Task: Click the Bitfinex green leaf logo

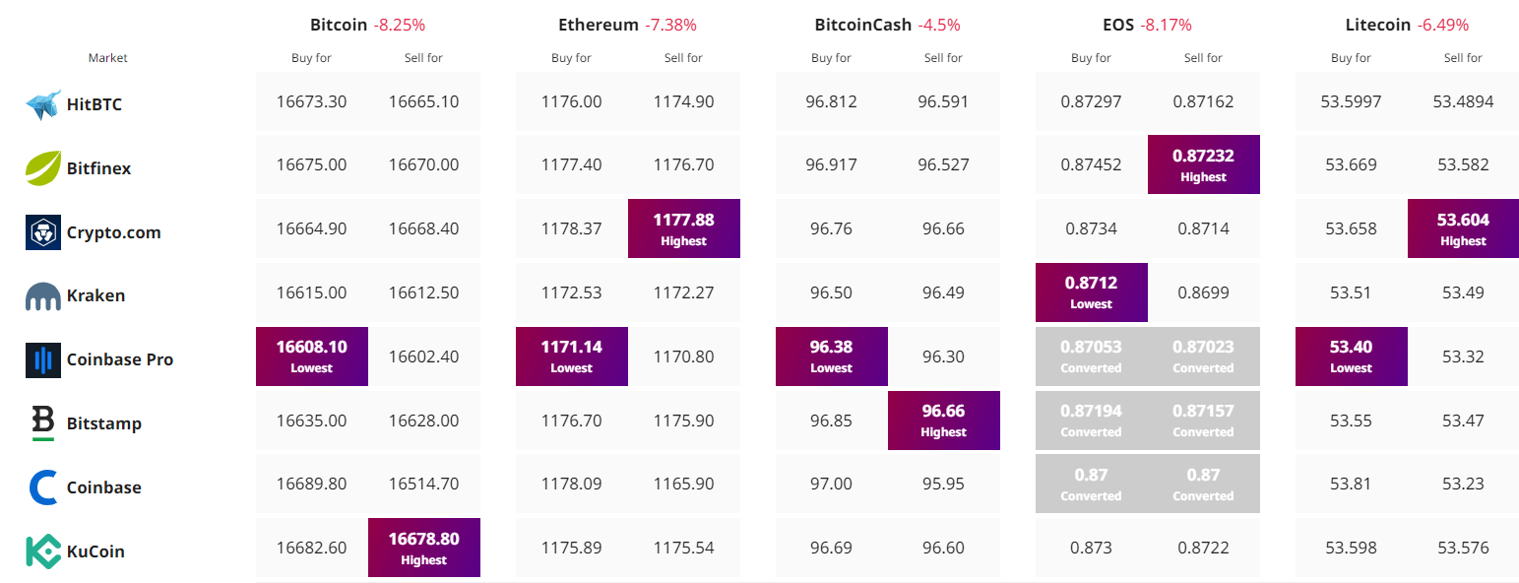Action: coord(43,167)
